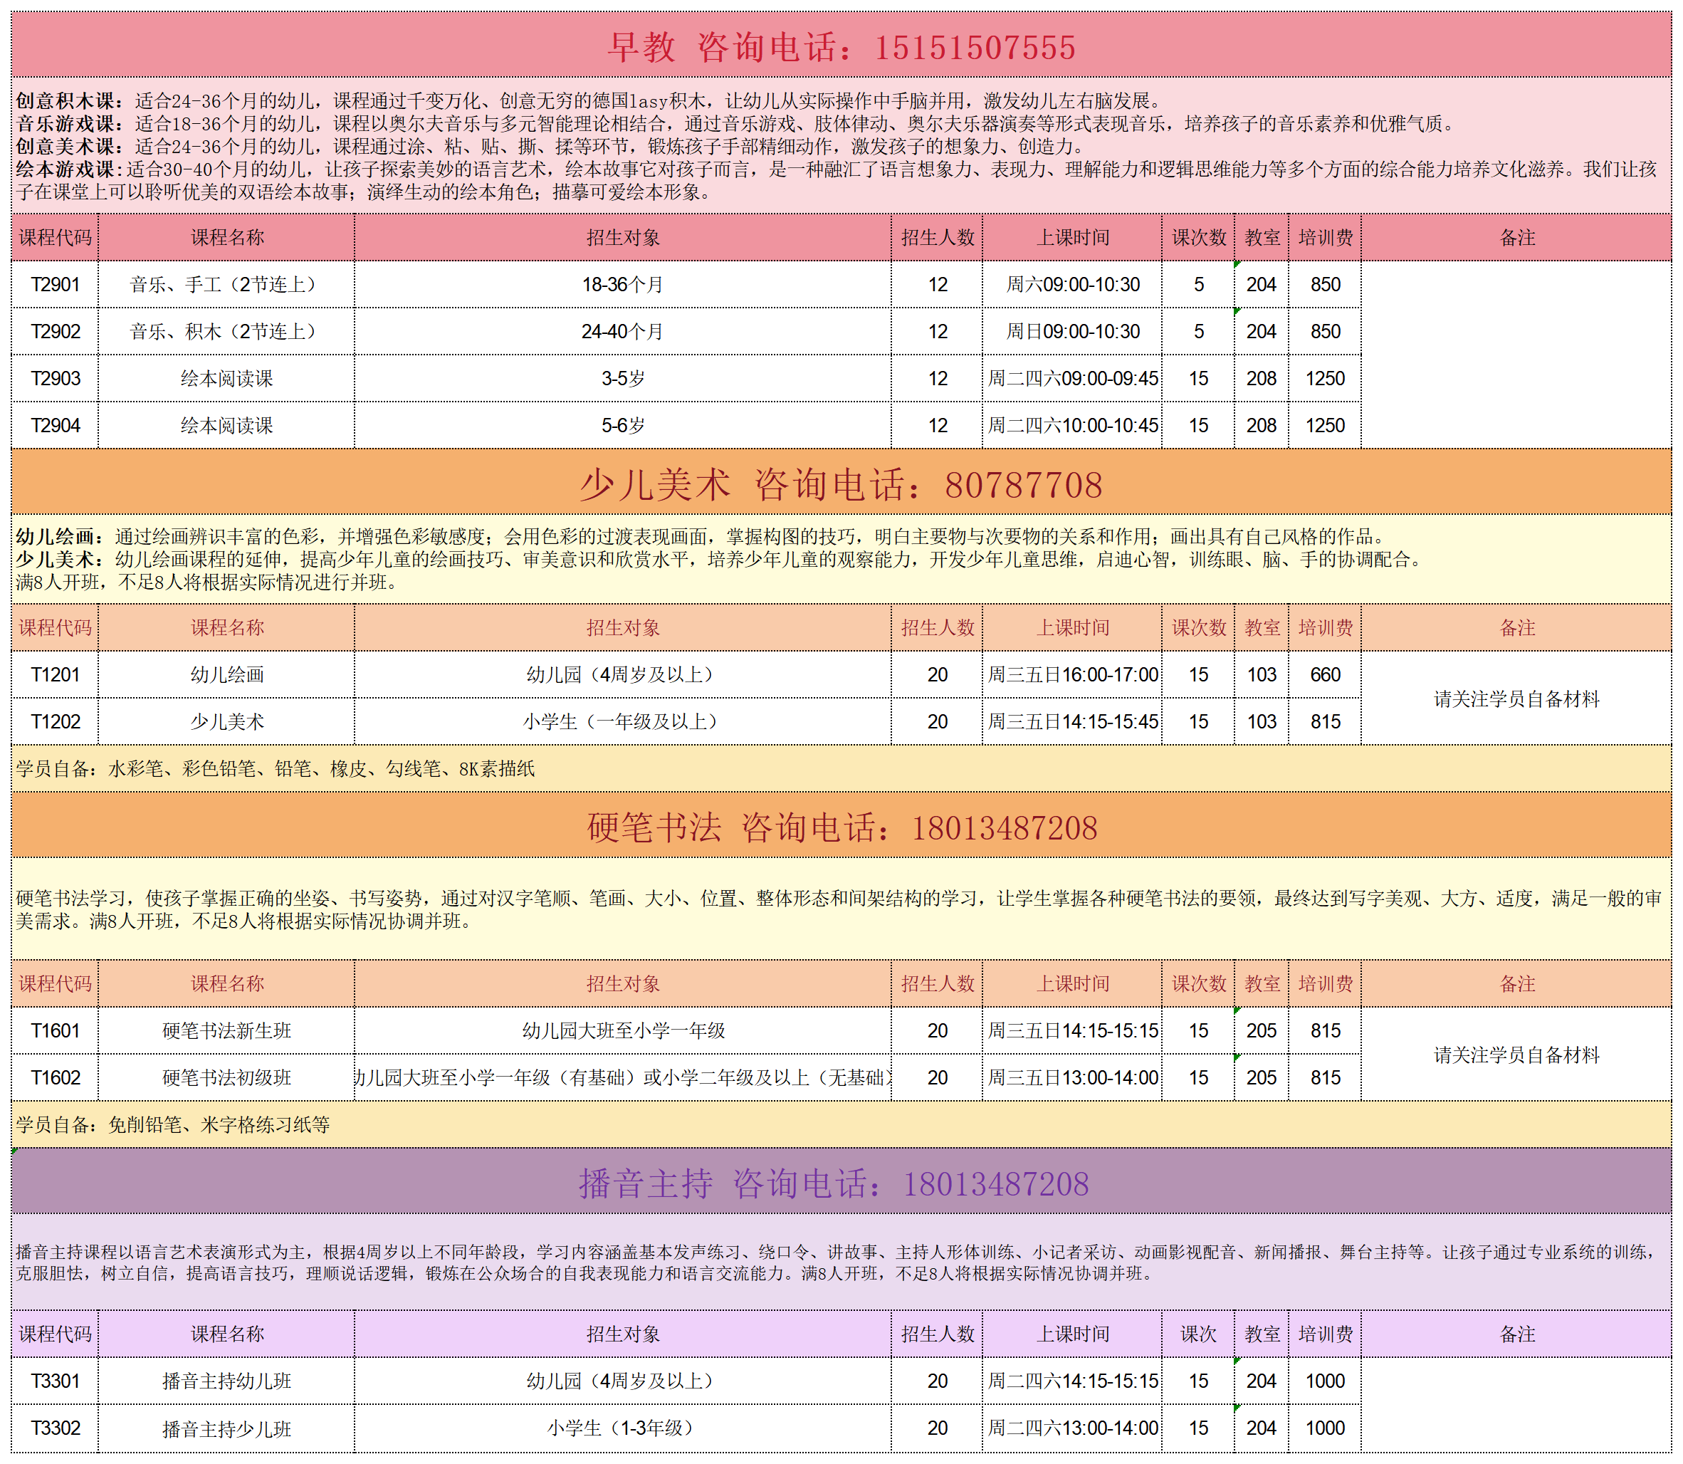The height and width of the screenshot is (1464, 1683).
Task: Select course code cell T1202
Action: [x=56, y=721]
